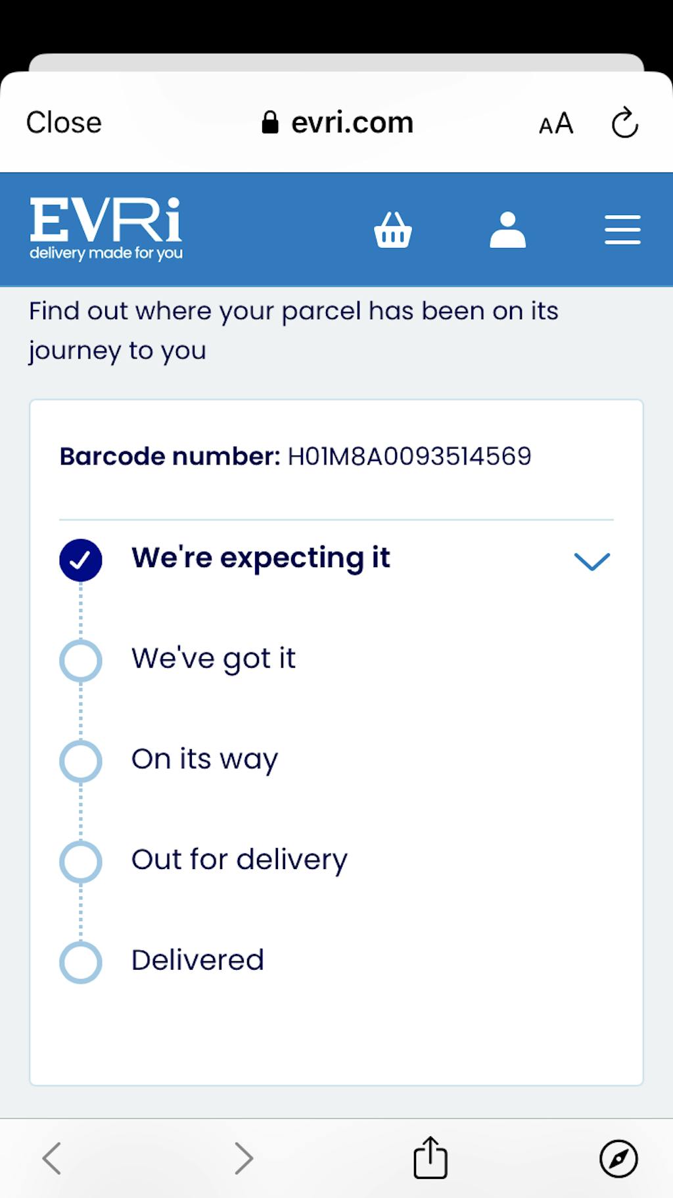Tap the Safari share icon
Image resolution: width=673 pixels, height=1198 pixels.
point(430,1157)
